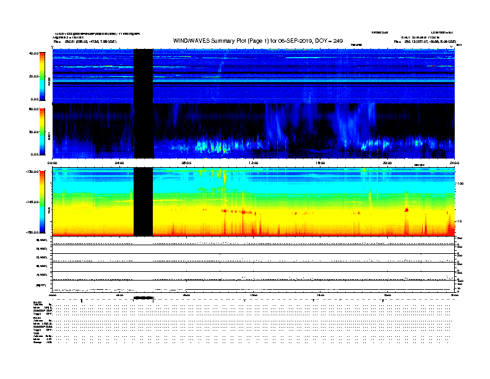This screenshot has width=490, height=379.
Task: Click the 24:00 tick label under RAD1 spectrogram
Action: (454, 163)
